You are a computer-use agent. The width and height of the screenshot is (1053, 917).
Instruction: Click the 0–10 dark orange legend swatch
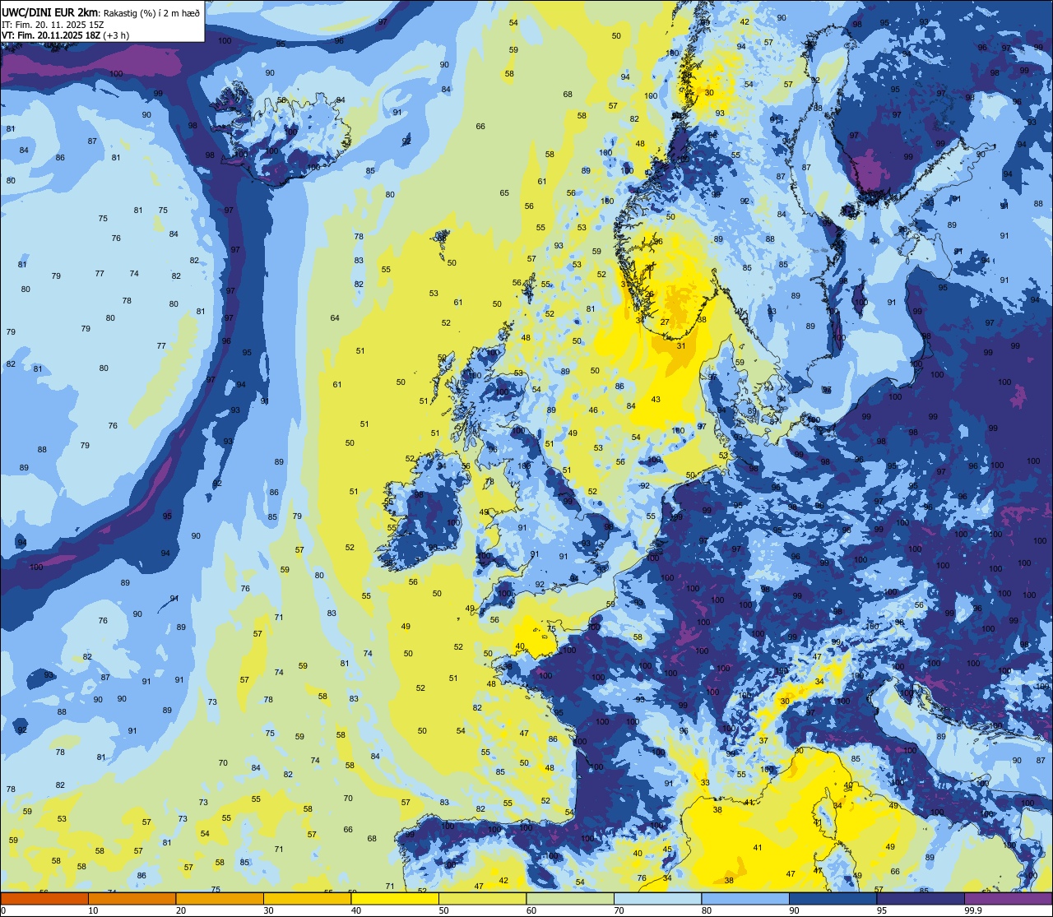tap(44, 898)
